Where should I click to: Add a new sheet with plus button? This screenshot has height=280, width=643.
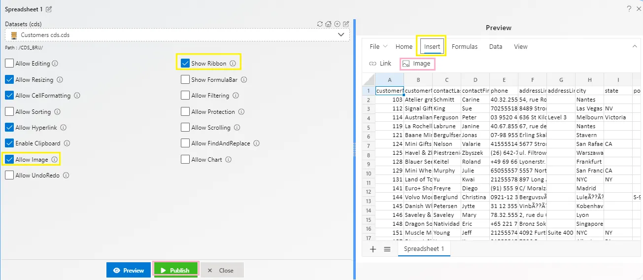pos(373,249)
